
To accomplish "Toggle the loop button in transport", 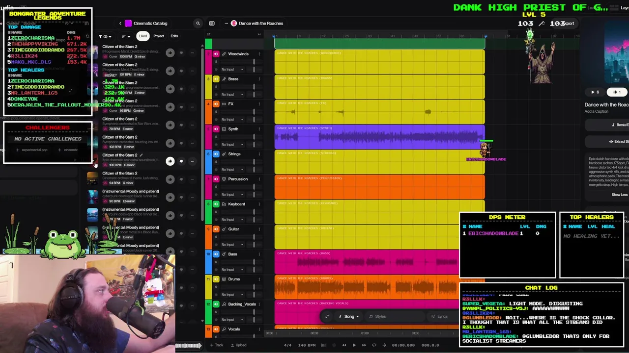I will pos(374,345).
